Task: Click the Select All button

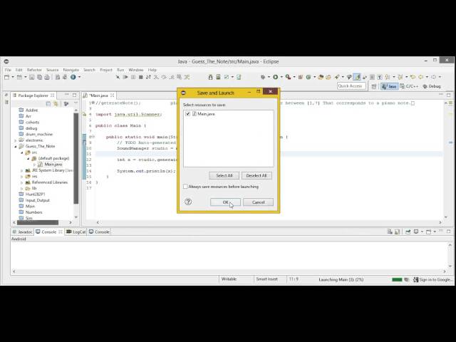Action: click(x=224, y=176)
